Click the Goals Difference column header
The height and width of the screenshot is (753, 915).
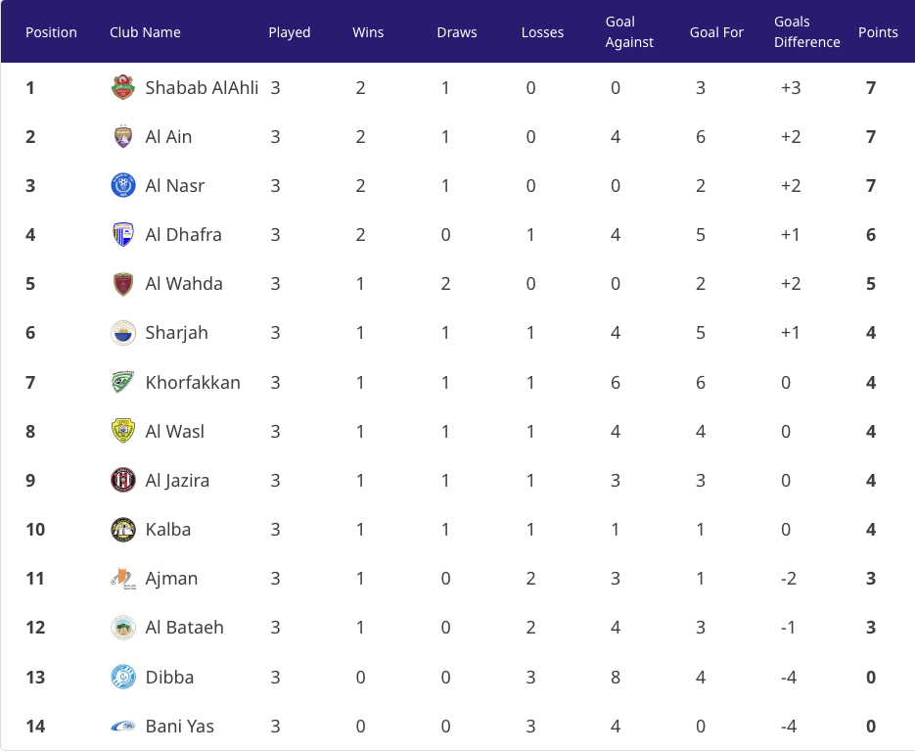coord(807,31)
